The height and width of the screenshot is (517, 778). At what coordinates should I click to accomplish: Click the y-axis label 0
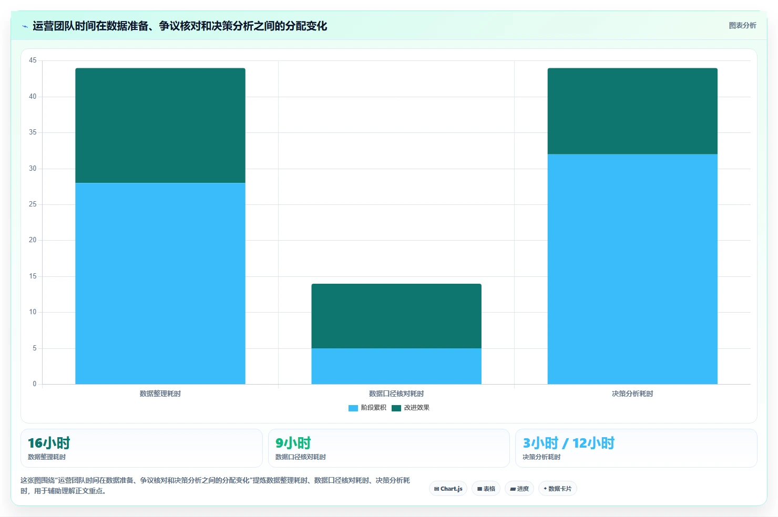click(x=35, y=384)
